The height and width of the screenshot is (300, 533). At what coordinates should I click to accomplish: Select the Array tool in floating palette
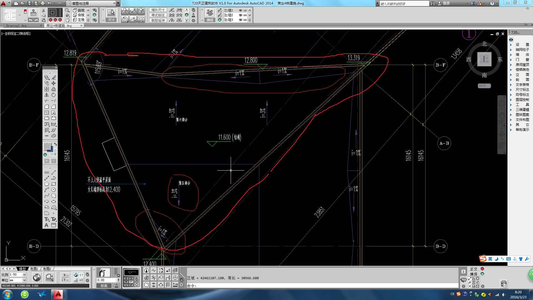click(47, 89)
